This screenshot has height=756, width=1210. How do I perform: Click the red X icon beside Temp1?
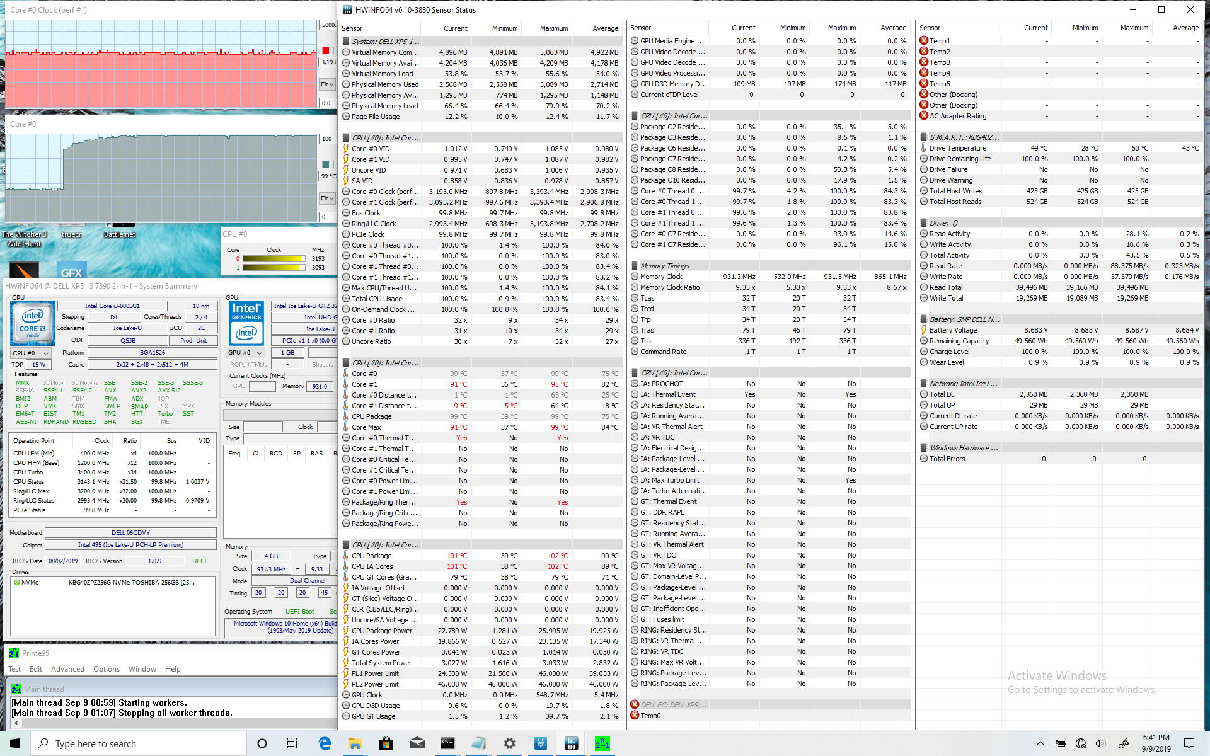pyautogui.click(x=924, y=41)
